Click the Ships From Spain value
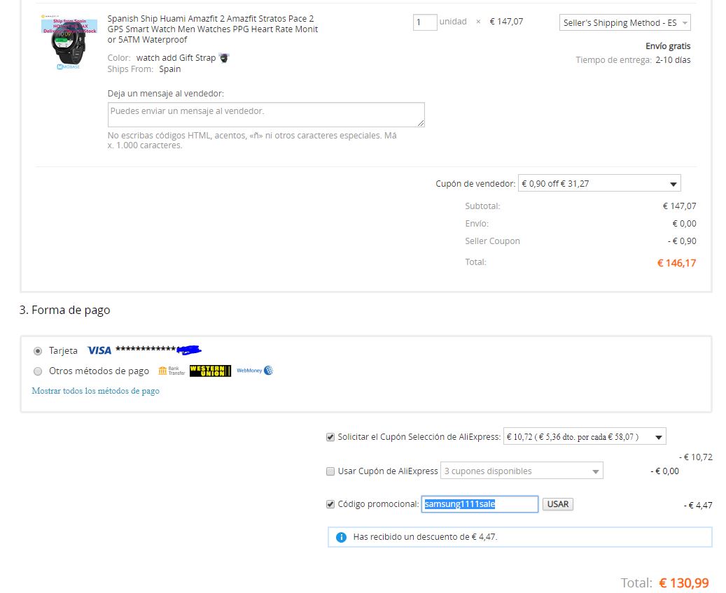 [x=170, y=69]
